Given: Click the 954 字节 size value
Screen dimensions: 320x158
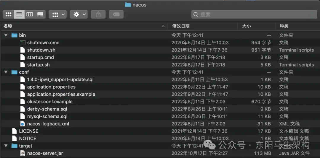Looking at the screenshot, I should coord(261,43).
